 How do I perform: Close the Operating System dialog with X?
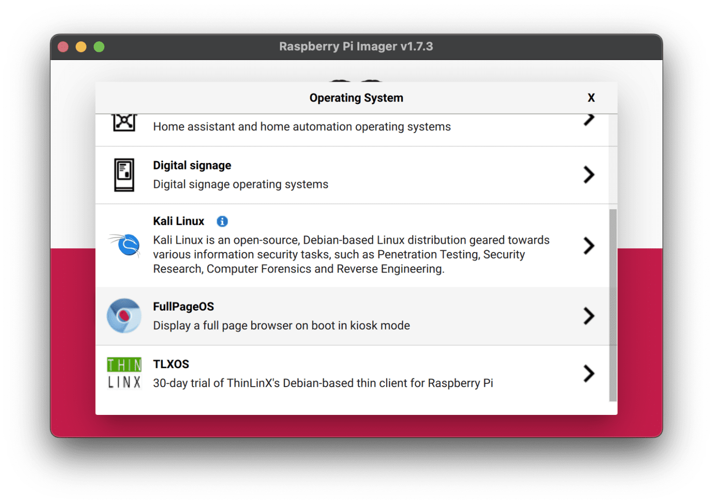click(x=591, y=98)
